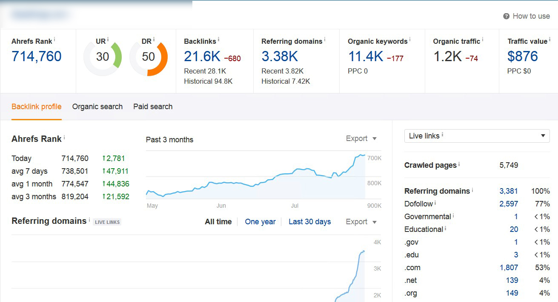Click the 1,807 .com domains count

509,268
